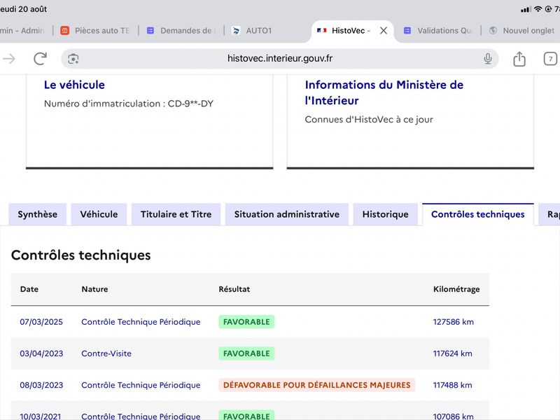The width and height of the screenshot is (560, 420).
Task: Click the date 10/03/2021
Action: 41,416
